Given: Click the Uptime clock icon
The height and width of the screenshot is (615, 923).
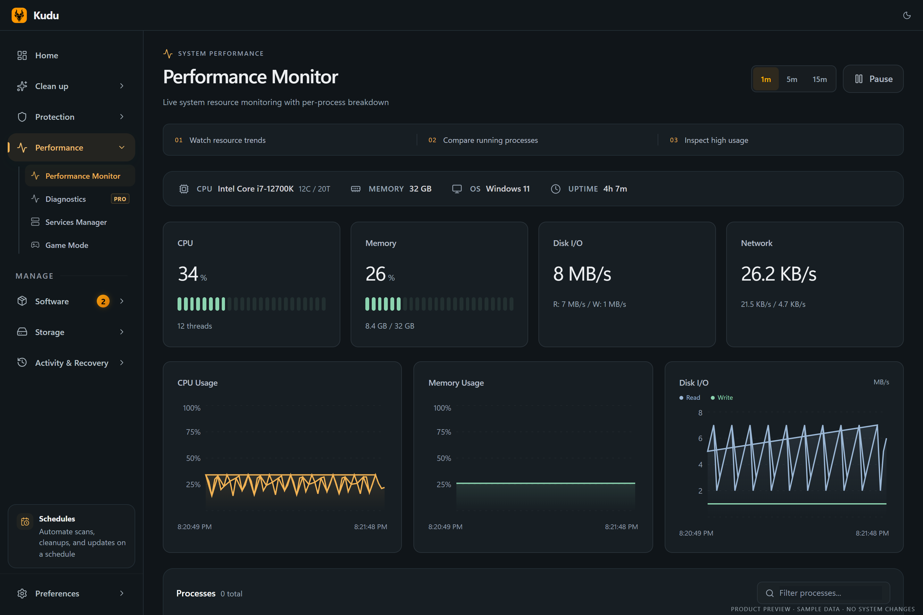Looking at the screenshot, I should (556, 189).
